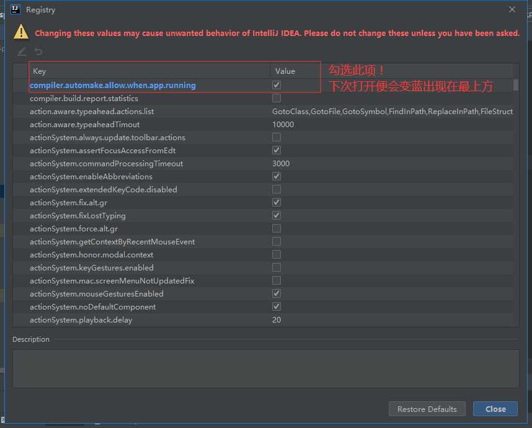Click the registry table vertical scrollbar thumb

click(x=516, y=85)
